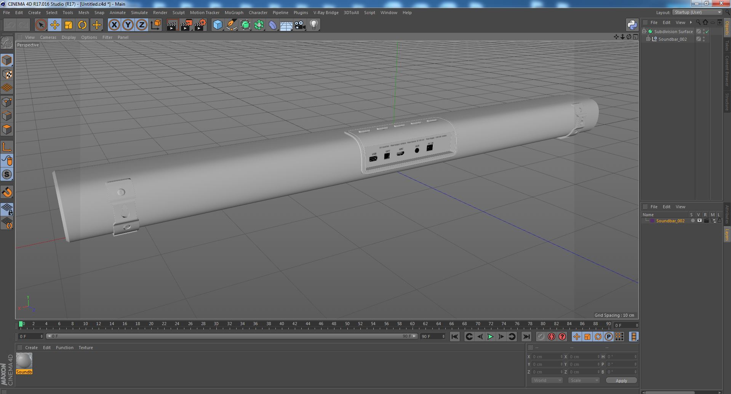Click the end frame 90 F field
The width and height of the screenshot is (731, 394).
[x=432, y=337]
